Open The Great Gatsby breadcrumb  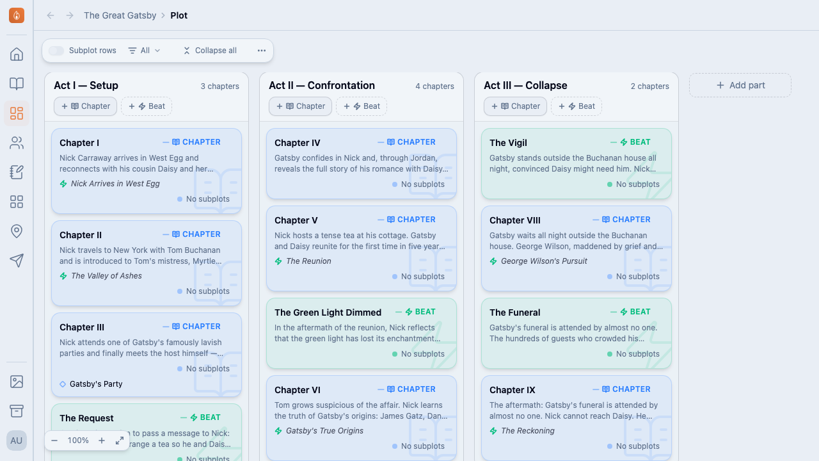(120, 15)
